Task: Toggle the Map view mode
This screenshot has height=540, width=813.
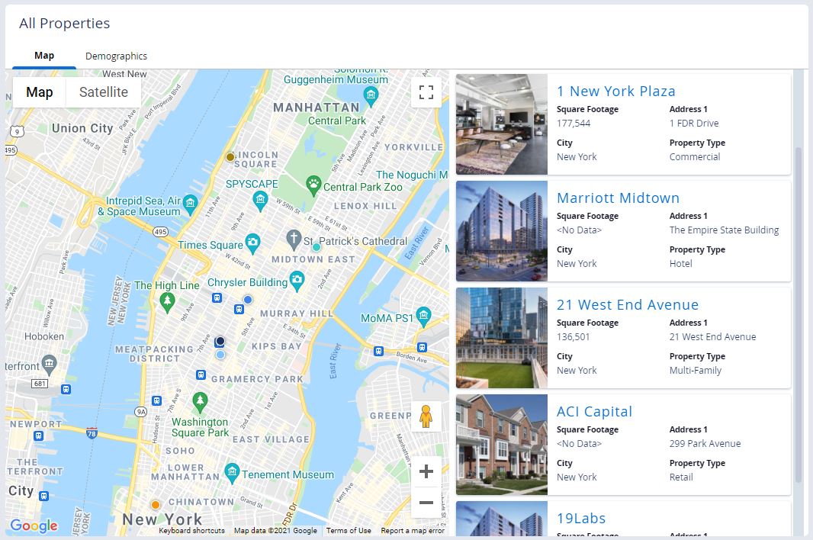Action: coord(39,92)
